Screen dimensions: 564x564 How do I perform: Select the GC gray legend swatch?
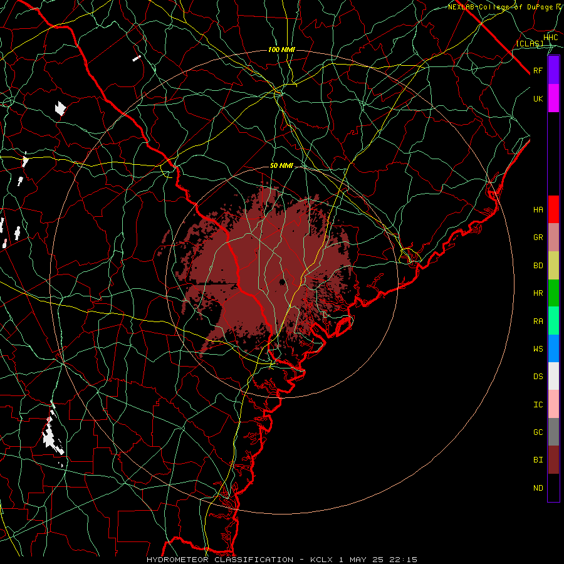click(x=553, y=432)
